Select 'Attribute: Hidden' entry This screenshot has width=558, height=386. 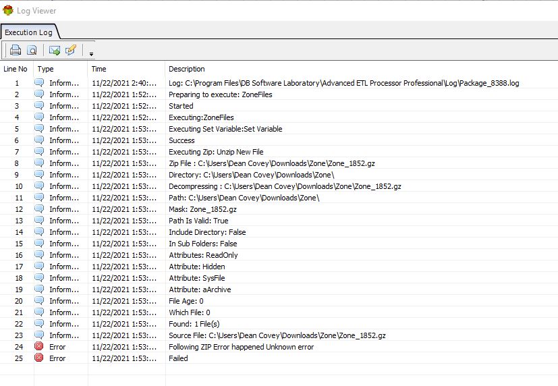197,267
